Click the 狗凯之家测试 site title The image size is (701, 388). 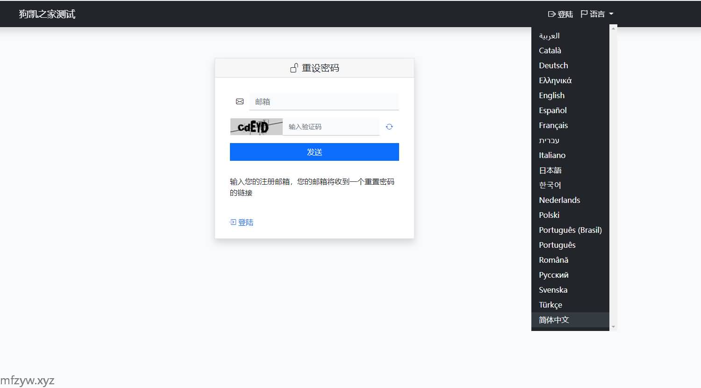47,14
